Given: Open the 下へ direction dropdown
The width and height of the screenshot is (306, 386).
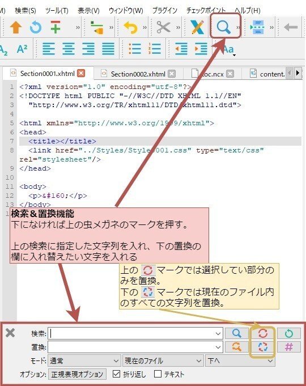Looking at the screenshot, I should (x=240, y=361).
